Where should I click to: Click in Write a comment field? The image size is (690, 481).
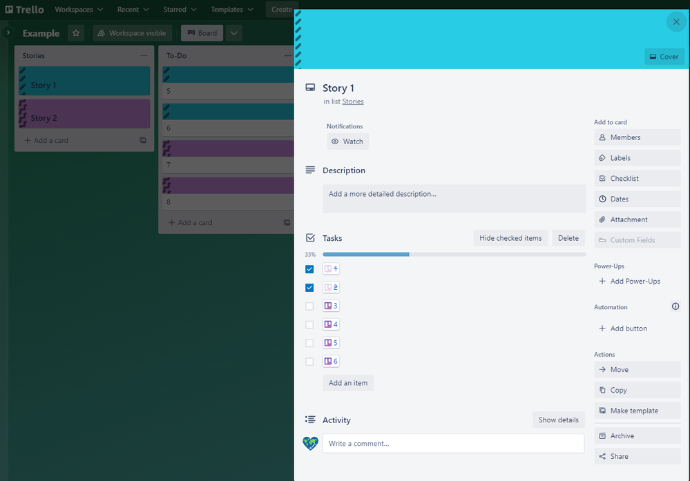click(x=453, y=444)
